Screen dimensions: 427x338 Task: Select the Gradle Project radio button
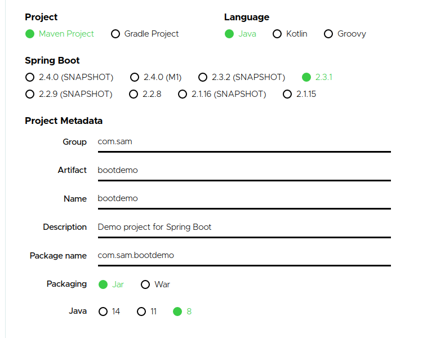pos(115,34)
